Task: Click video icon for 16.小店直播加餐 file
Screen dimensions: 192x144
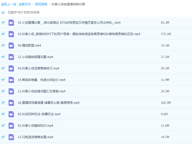Action: (x=11, y=23)
